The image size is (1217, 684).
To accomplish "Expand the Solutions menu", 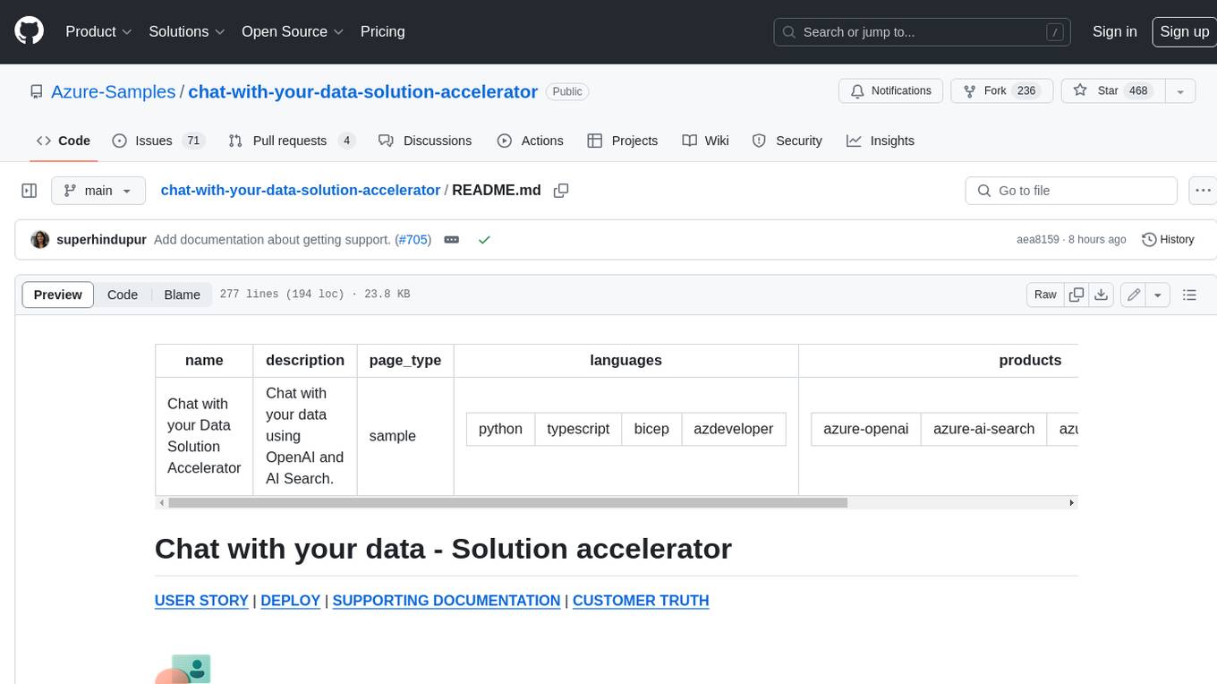I will pos(187,31).
